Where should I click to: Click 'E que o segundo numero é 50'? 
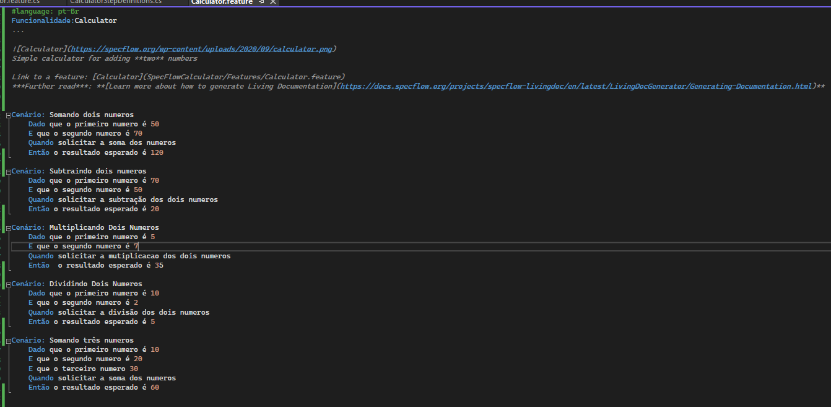(85, 190)
